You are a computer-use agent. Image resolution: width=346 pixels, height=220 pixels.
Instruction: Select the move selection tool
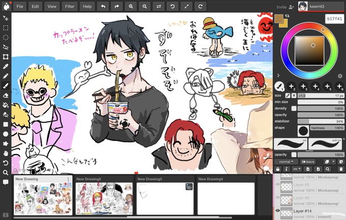[x=6, y=18]
